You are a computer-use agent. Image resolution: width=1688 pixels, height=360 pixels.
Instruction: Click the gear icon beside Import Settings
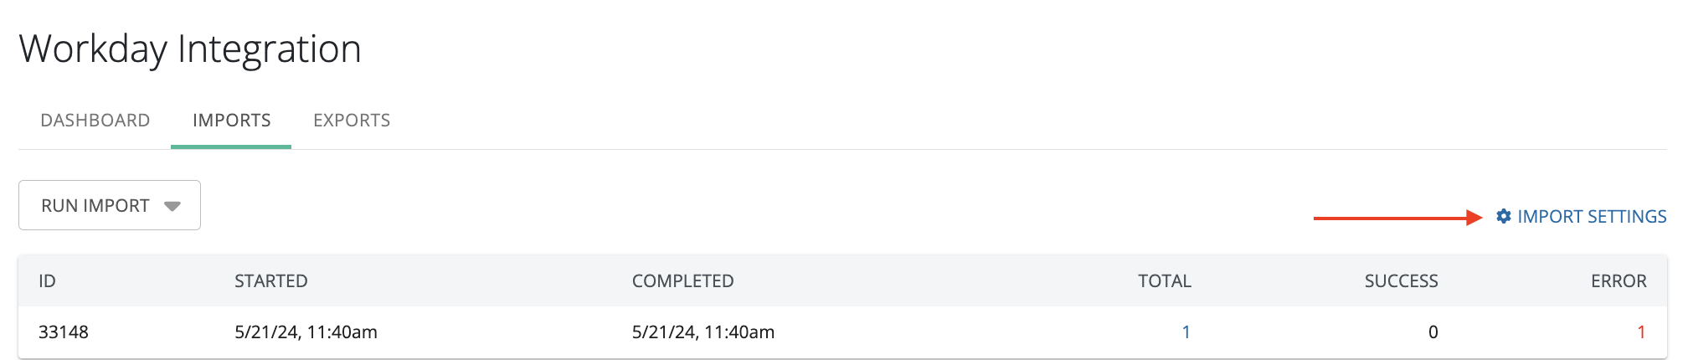pos(1504,217)
